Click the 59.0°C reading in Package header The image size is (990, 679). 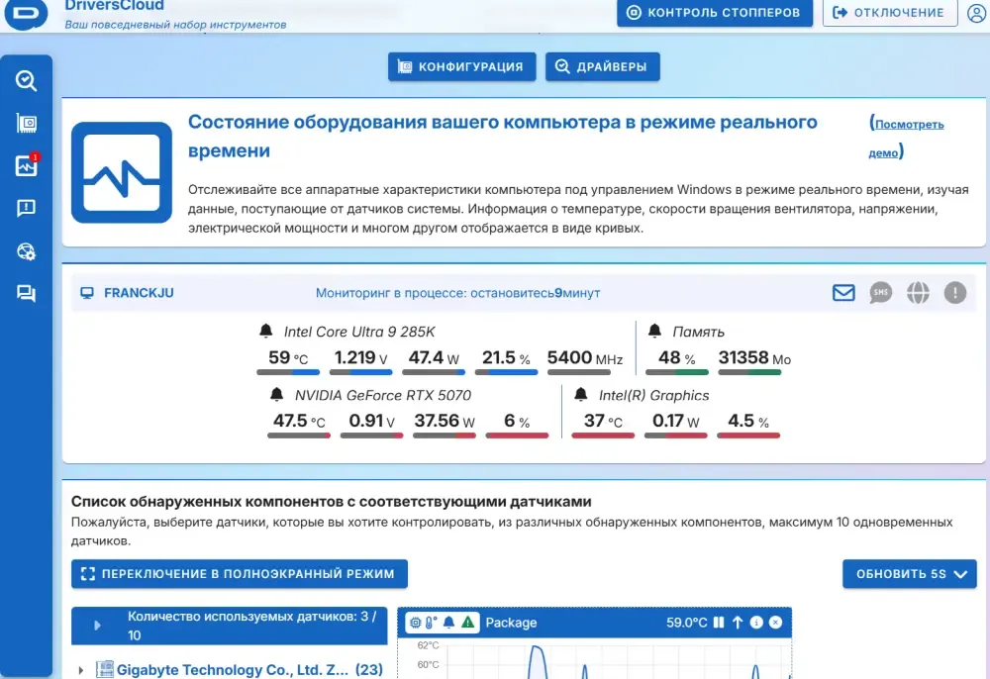686,623
